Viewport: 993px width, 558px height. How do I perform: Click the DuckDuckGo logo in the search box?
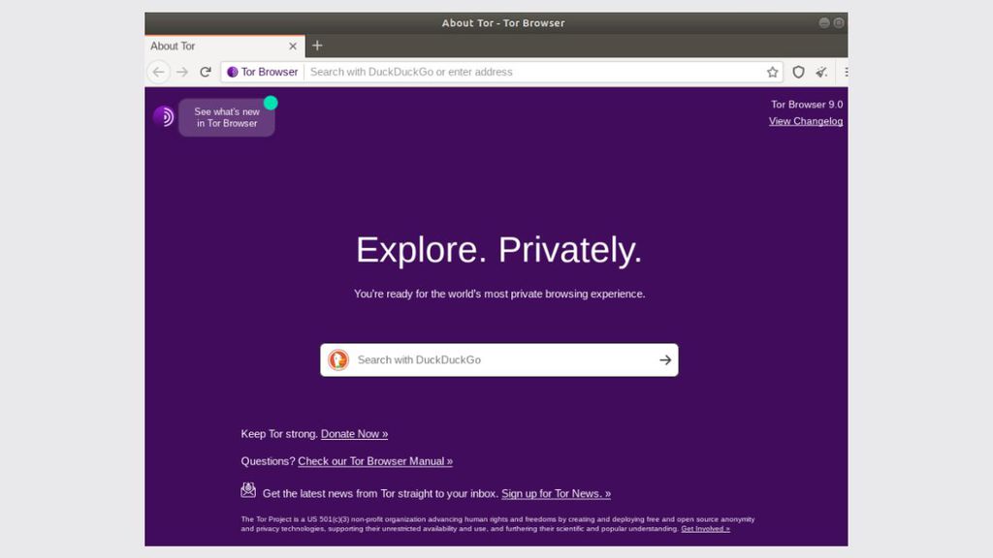(x=338, y=360)
